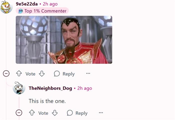Downvote TheNeighbors_Dog's reply
The width and height of the screenshot is (175, 120).
click(x=55, y=113)
